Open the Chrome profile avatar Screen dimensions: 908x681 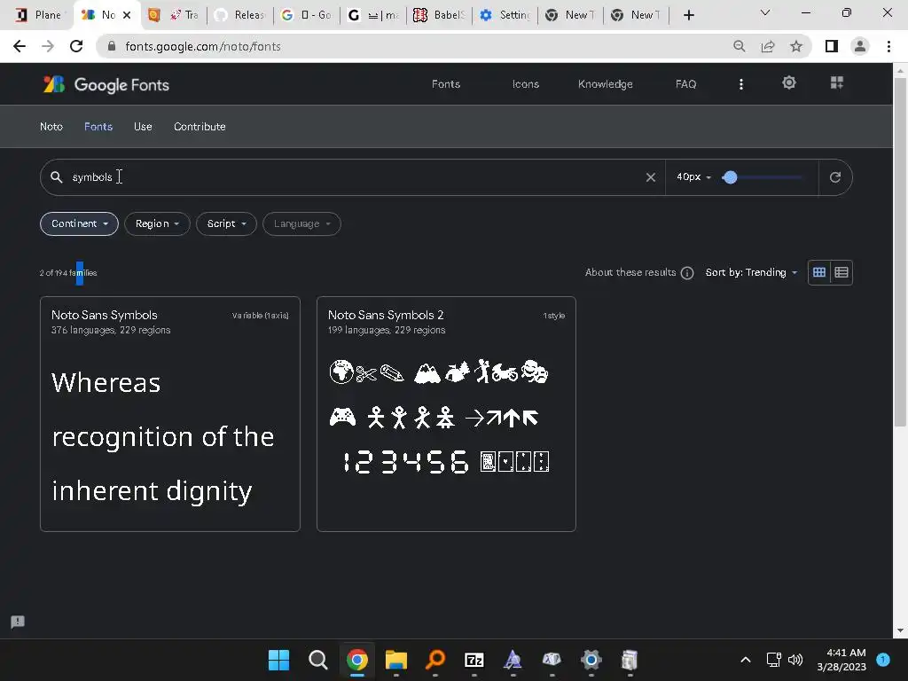[860, 46]
